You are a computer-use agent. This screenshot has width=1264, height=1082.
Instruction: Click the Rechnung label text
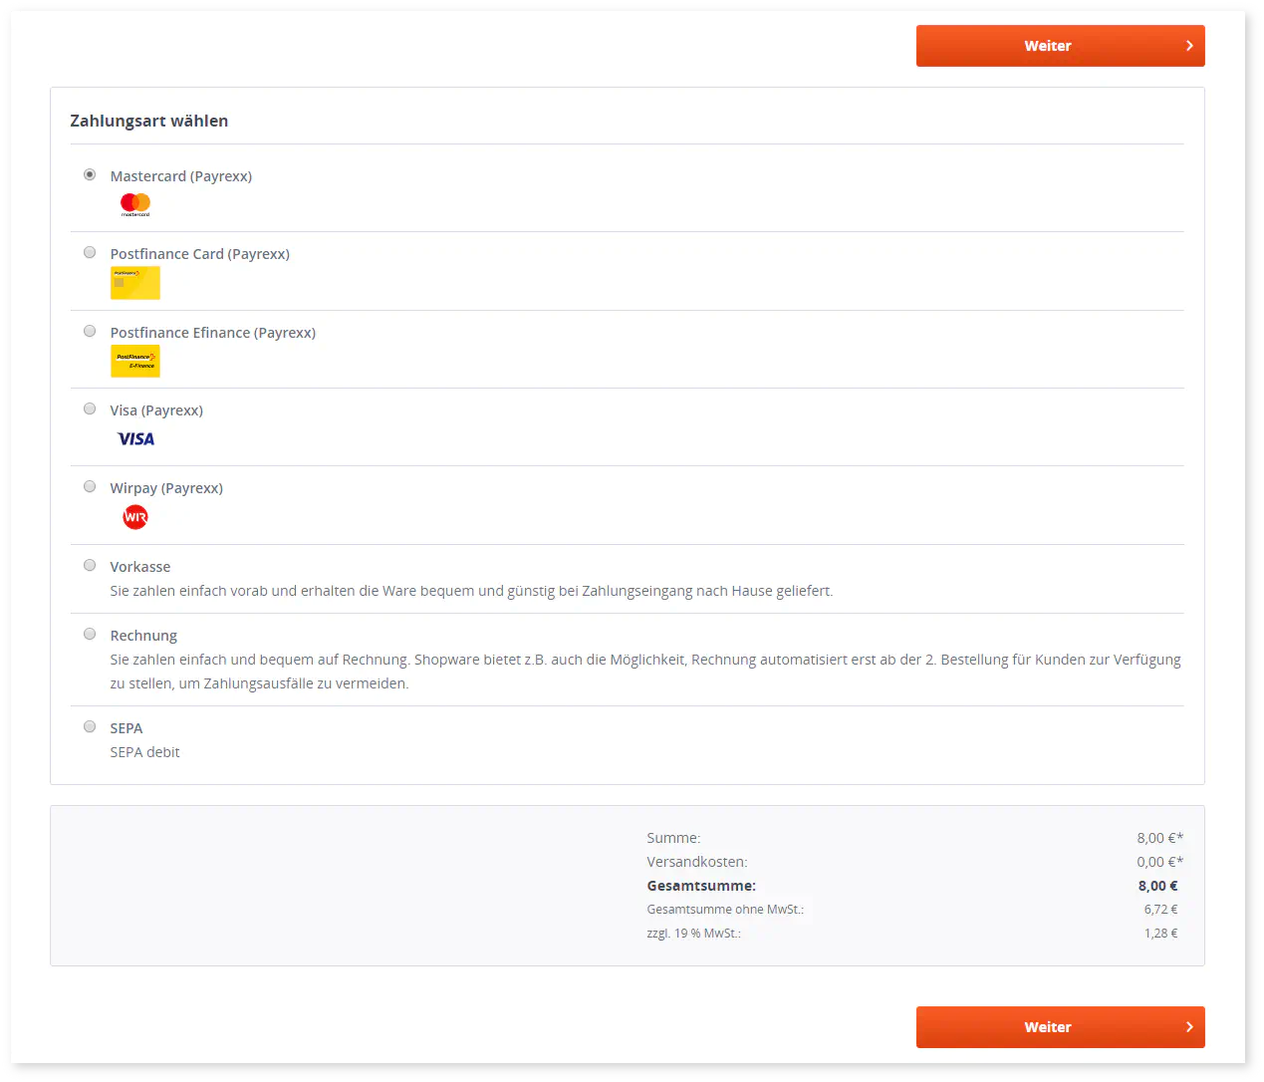[x=143, y=636]
